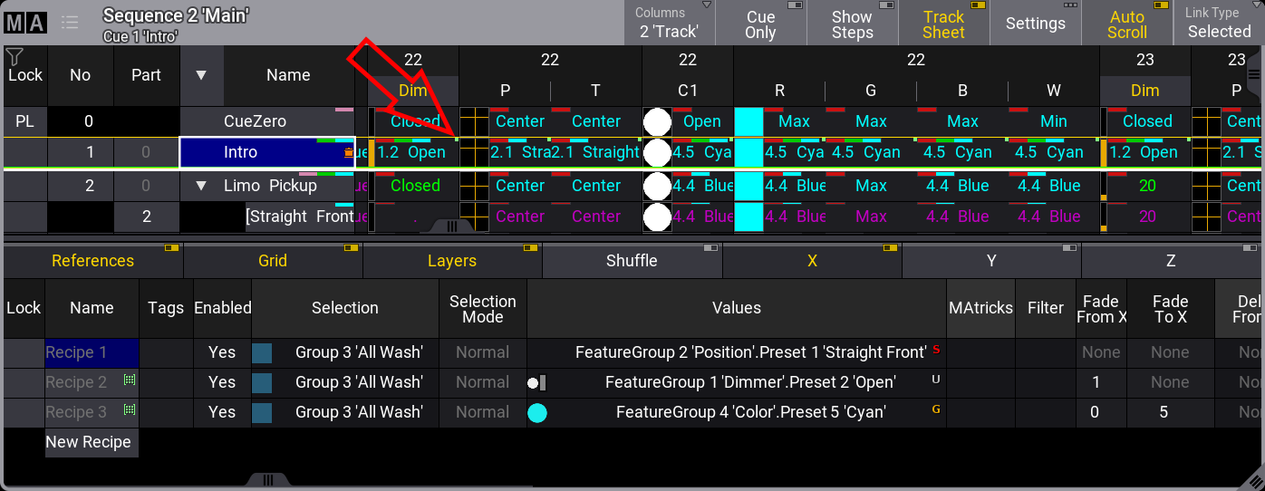The image size is (1265, 491).
Task: Open the list menu icon beside MA logo
Action: coord(69,23)
